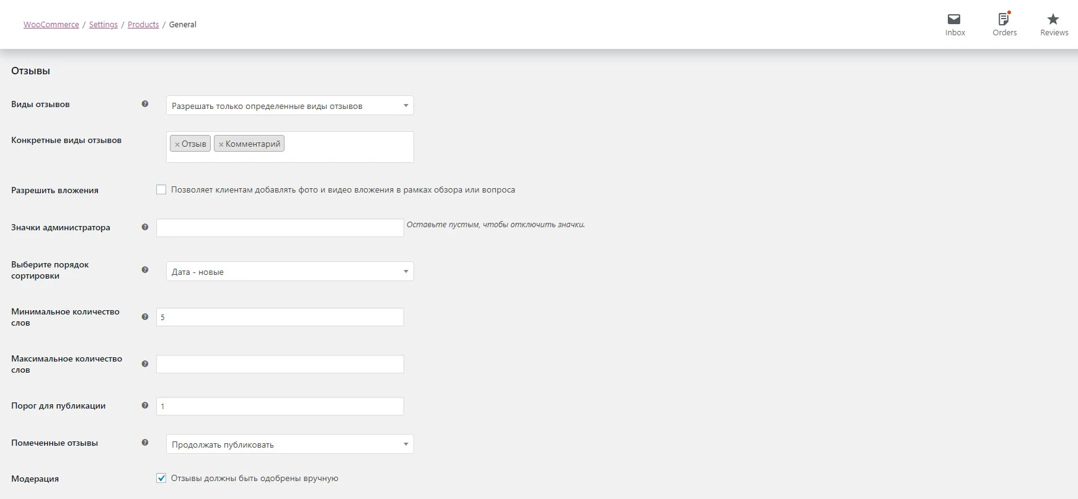
Task: Go to Settings breadcrumb link
Action: click(x=104, y=25)
